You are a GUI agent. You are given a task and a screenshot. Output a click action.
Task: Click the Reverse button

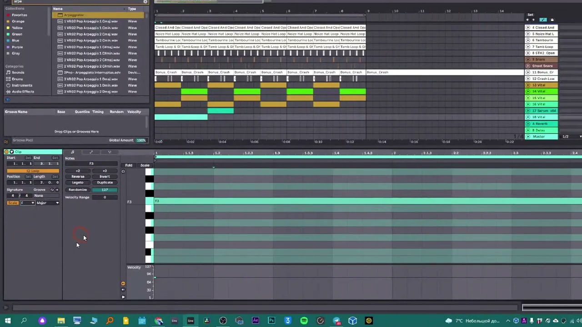[78, 177]
